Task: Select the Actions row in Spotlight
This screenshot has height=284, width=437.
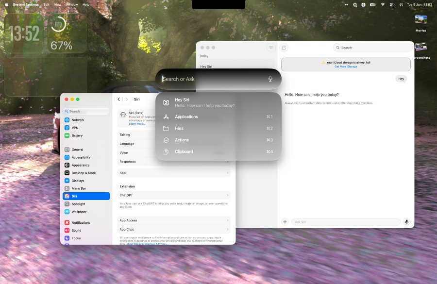Action: click(x=218, y=140)
